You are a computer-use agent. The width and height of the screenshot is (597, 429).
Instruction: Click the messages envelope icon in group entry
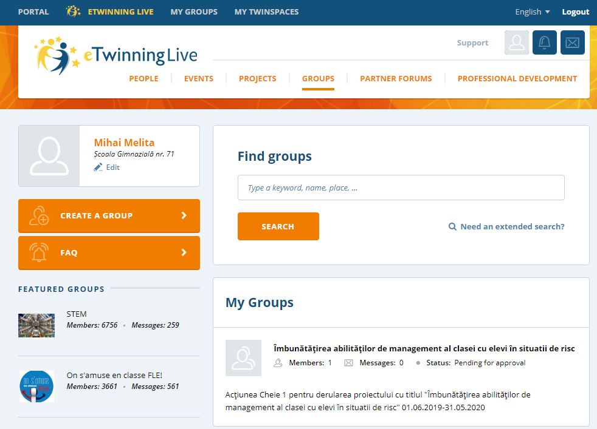pyautogui.click(x=348, y=363)
